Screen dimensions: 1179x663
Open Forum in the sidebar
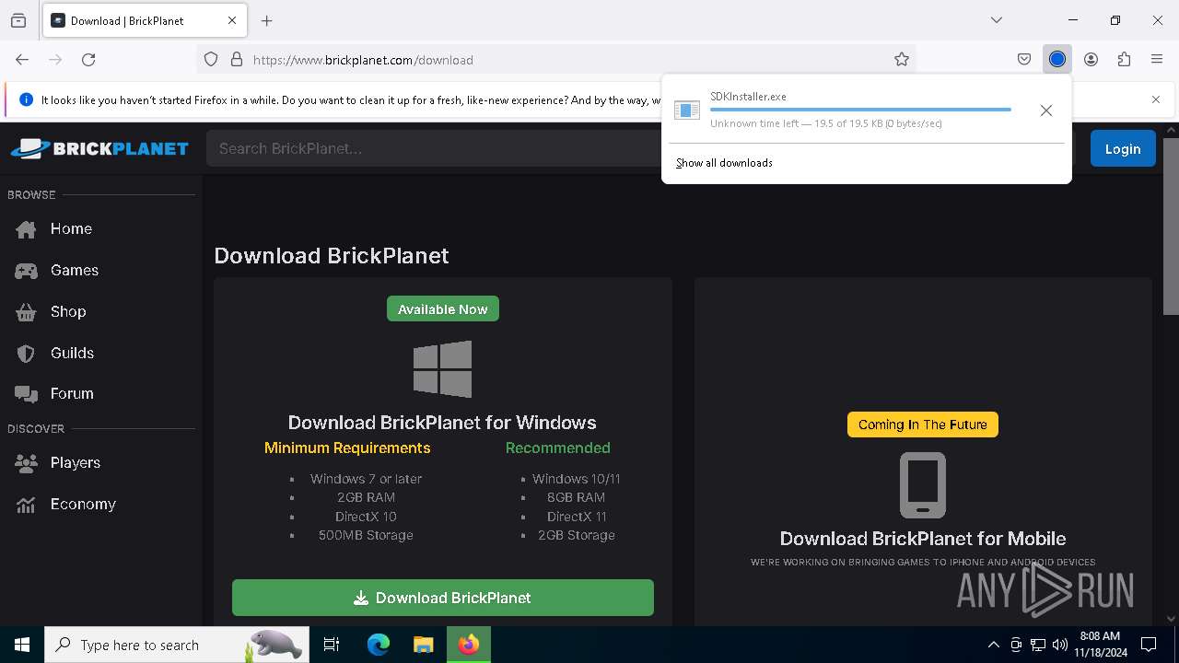click(x=72, y=393)
